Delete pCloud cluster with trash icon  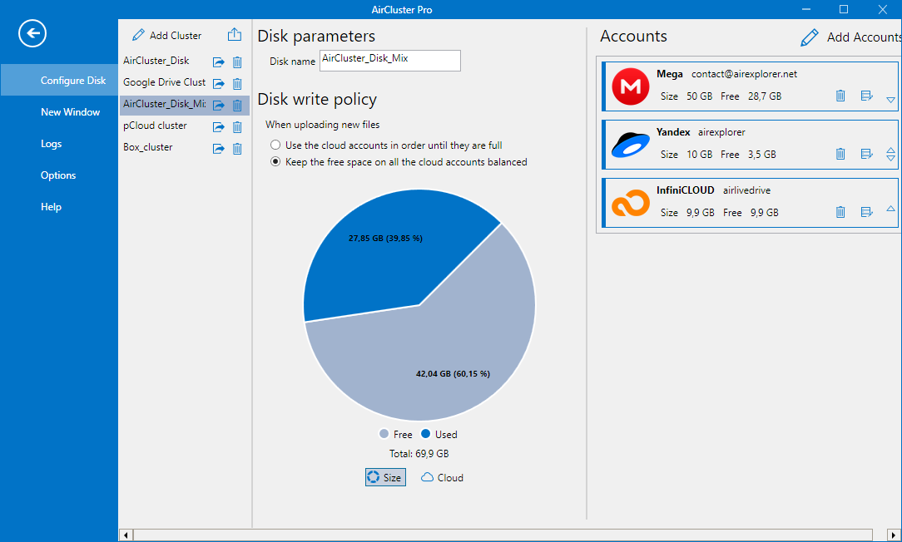click(237, 127)
